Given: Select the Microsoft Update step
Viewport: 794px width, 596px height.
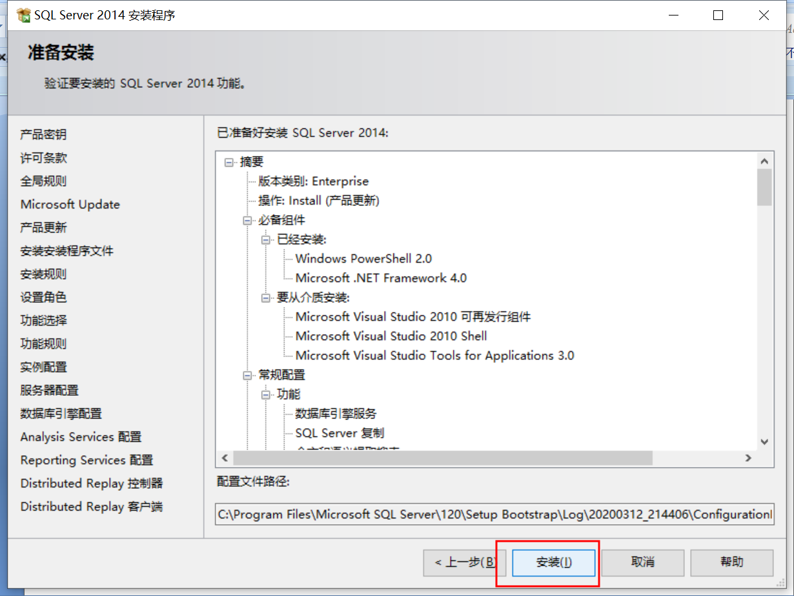Looking at the screenshot, I should coord(70,204).
